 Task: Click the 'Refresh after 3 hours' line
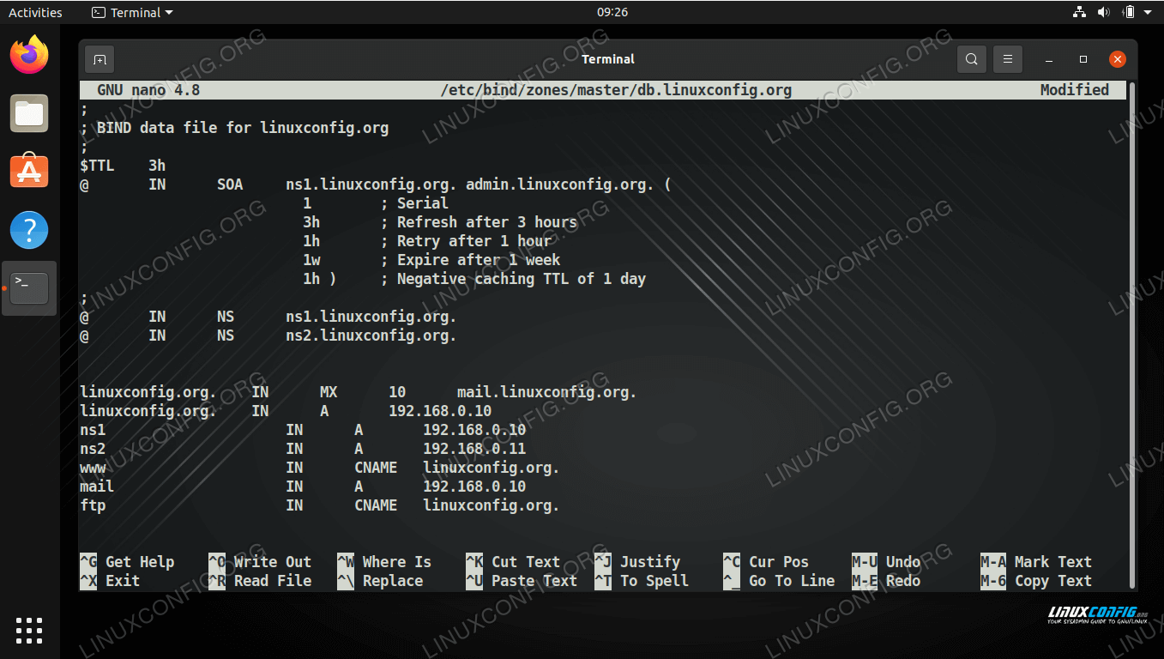click(x=440, y=222)
